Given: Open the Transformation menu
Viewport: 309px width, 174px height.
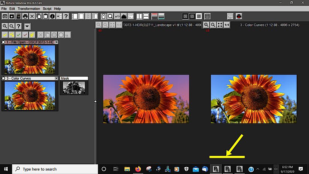Looking at the screenshot, I should point(29,9).
